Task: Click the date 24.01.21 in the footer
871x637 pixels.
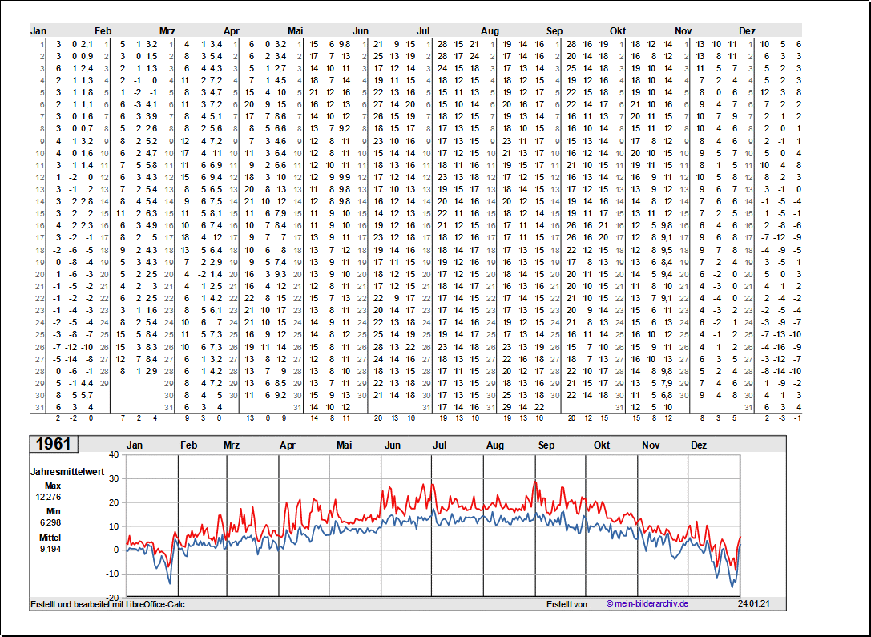Action: point(752,604)
